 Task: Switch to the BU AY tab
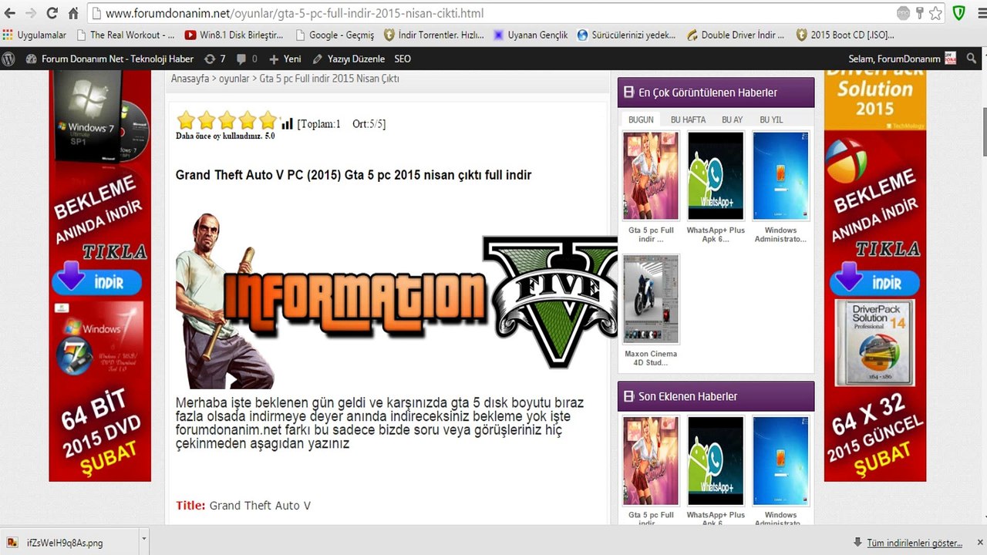click(x=732, y=119)
